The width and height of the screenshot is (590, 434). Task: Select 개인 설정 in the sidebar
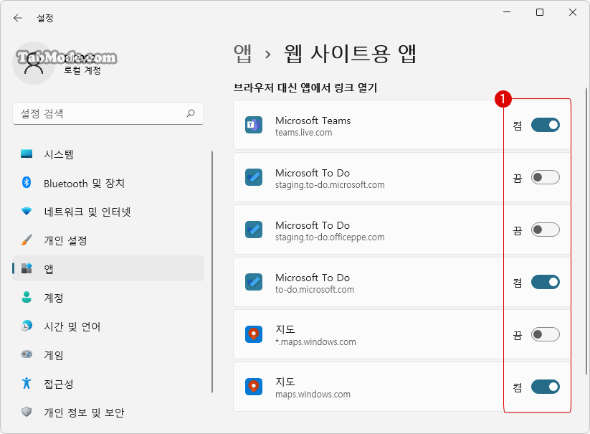click(108, 240)
